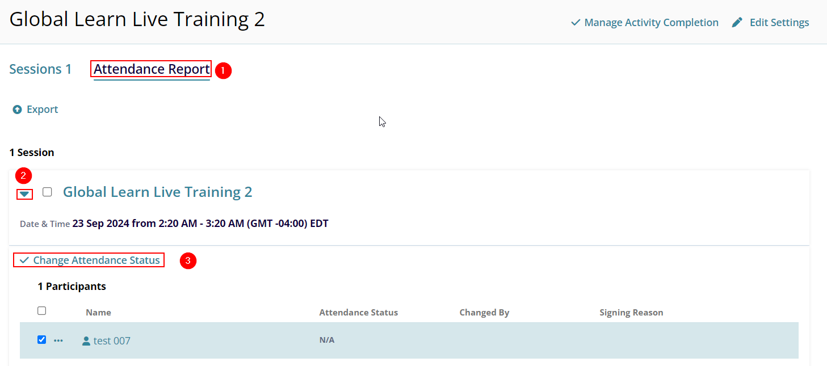Open the test 007 participant profile link
The width and height of the screenshot is (827, 366).
pos(112,341)
